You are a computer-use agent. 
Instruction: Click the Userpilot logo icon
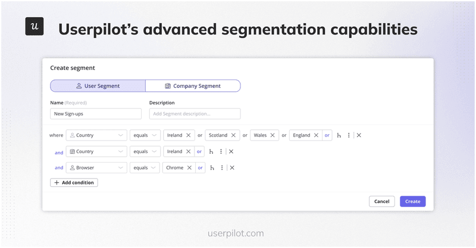35,27
